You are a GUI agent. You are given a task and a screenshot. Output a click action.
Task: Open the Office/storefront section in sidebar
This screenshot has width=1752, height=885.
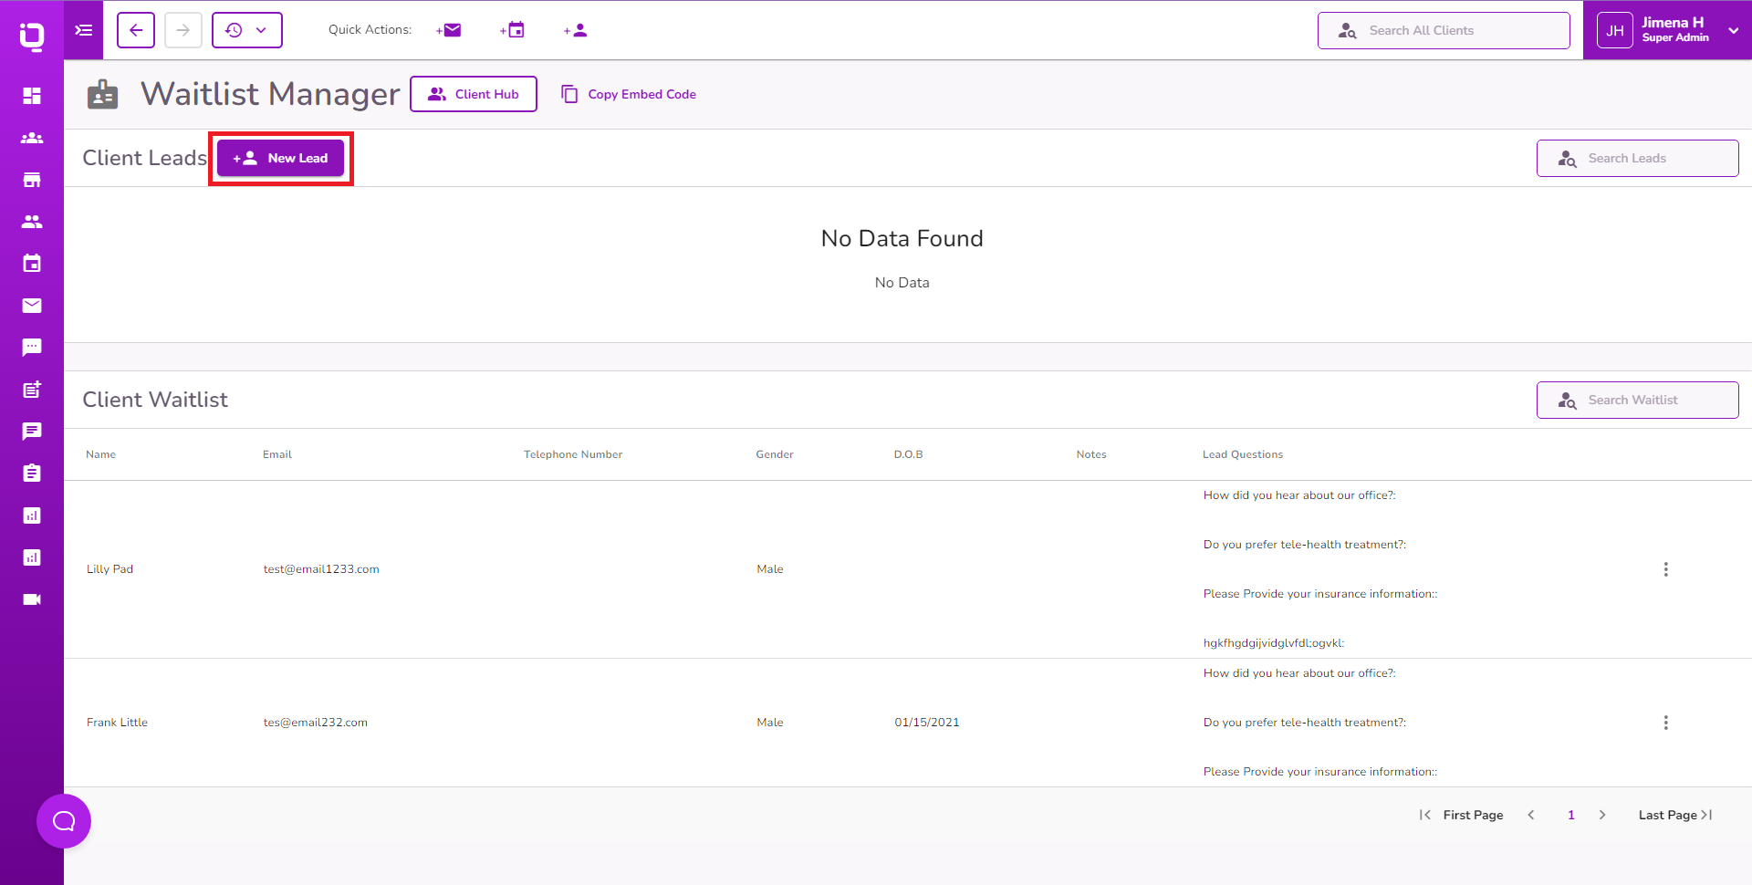click(x=32, y=180)
